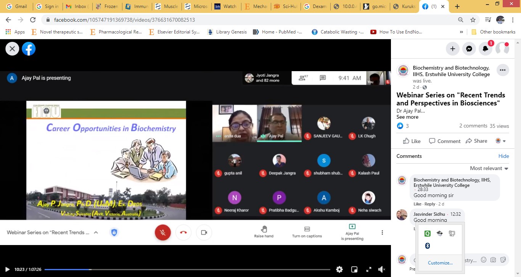Switch to the Watch tab
The height and width of the screenshot is (277, 521).
(x=226, y=6)
